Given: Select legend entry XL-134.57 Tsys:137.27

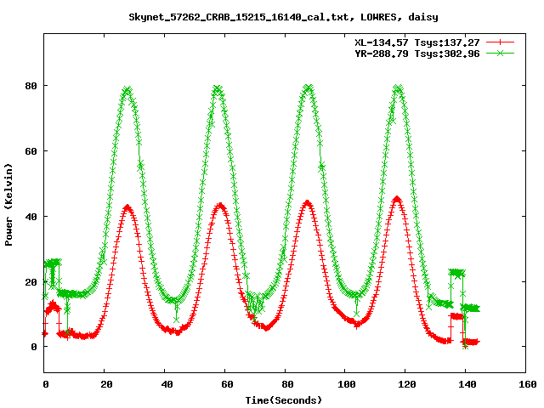Looking at the screenshot, I should tap(417, 42).
